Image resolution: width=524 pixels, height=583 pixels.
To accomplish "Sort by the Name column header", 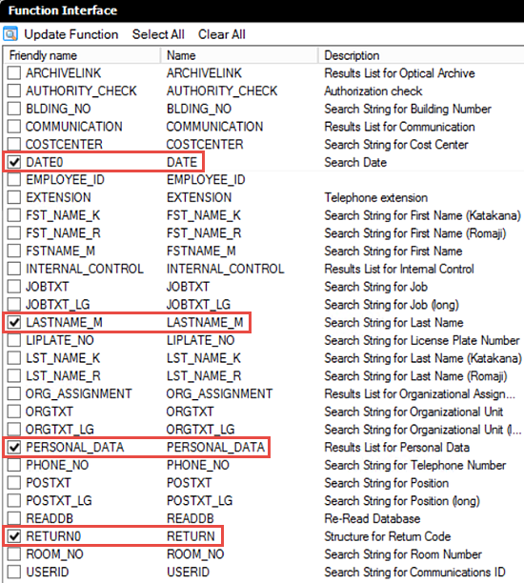I will point(239,55).
